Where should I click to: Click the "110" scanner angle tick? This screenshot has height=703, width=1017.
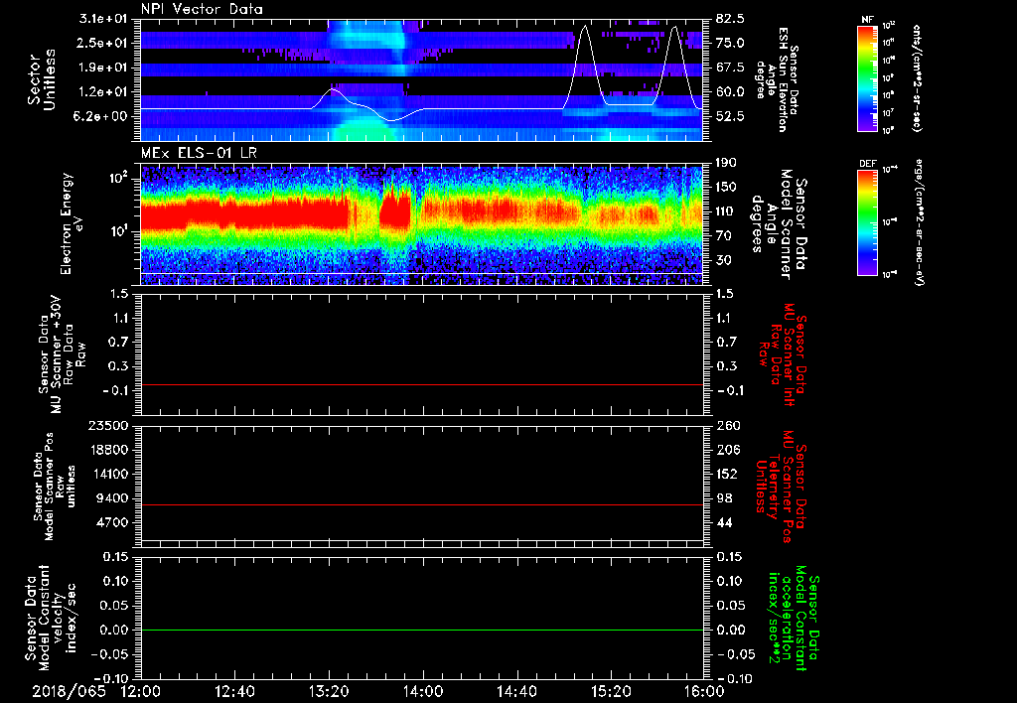click(727, 211)
